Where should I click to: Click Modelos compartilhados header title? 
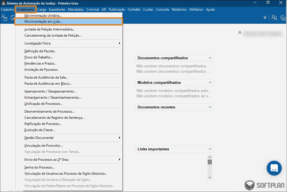[x=159, y=82]
